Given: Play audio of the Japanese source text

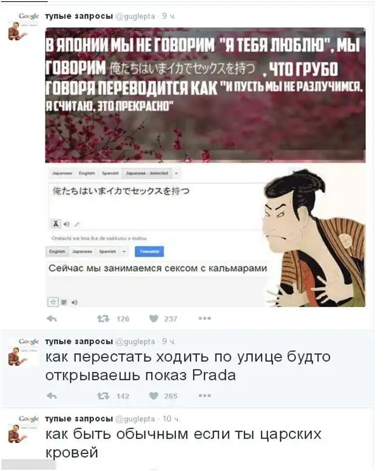Looking at the screenshot, I should pos(67,224).
